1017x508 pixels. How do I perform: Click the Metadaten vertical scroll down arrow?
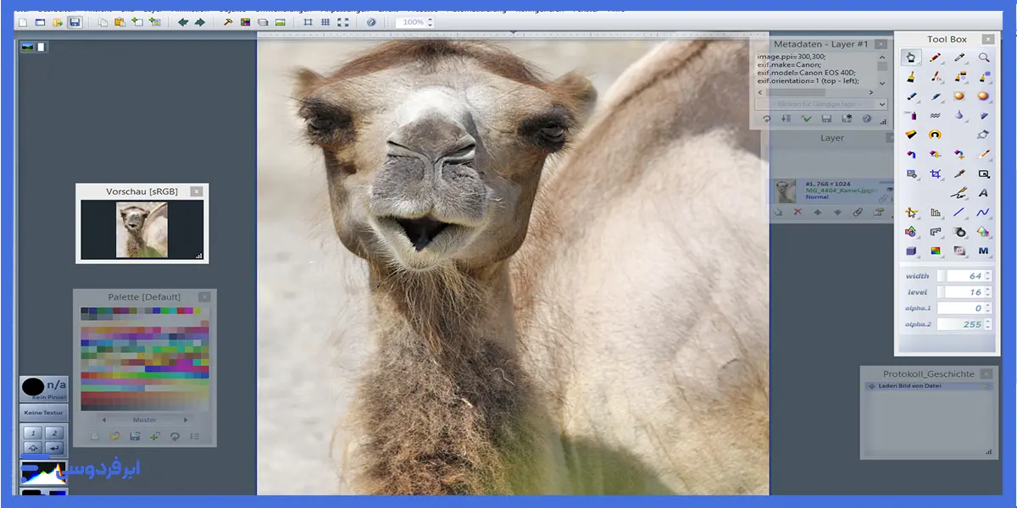(882, 83)
